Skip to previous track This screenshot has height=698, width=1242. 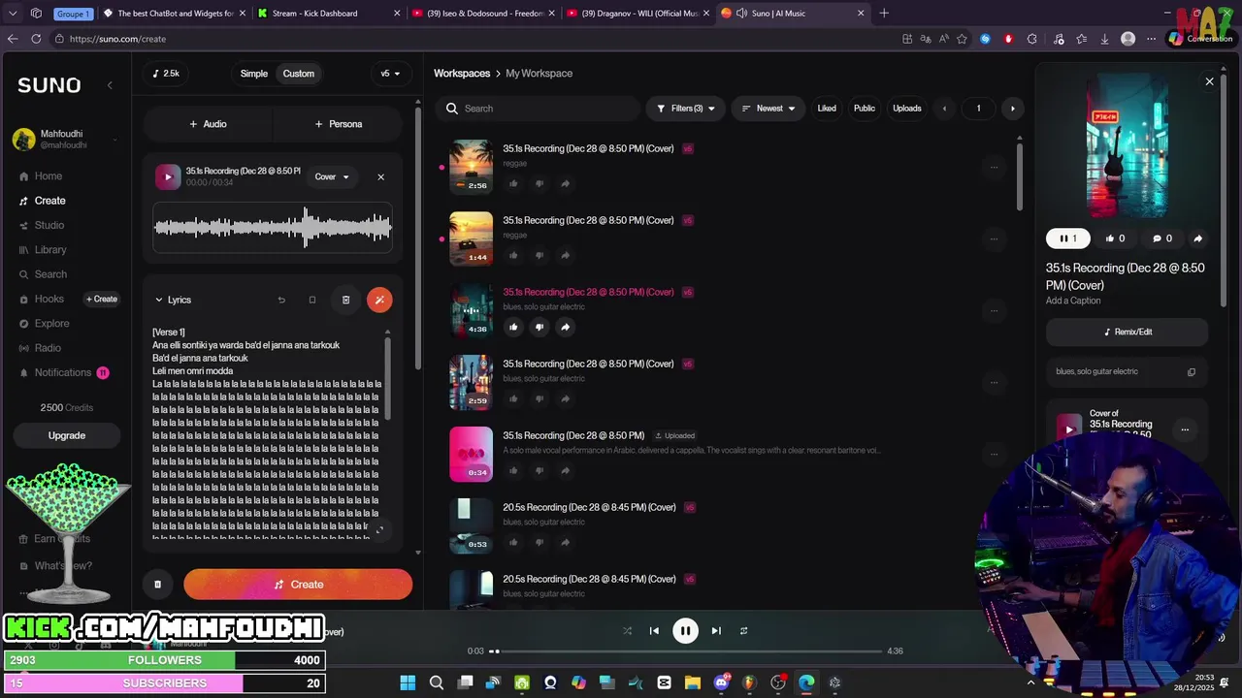click(x=654, y=631)
